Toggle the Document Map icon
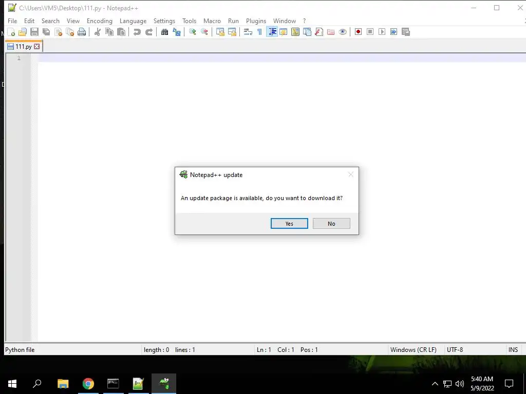Viewport: 526px width, 394px height. pyautogui.click(x=295, y=32)
